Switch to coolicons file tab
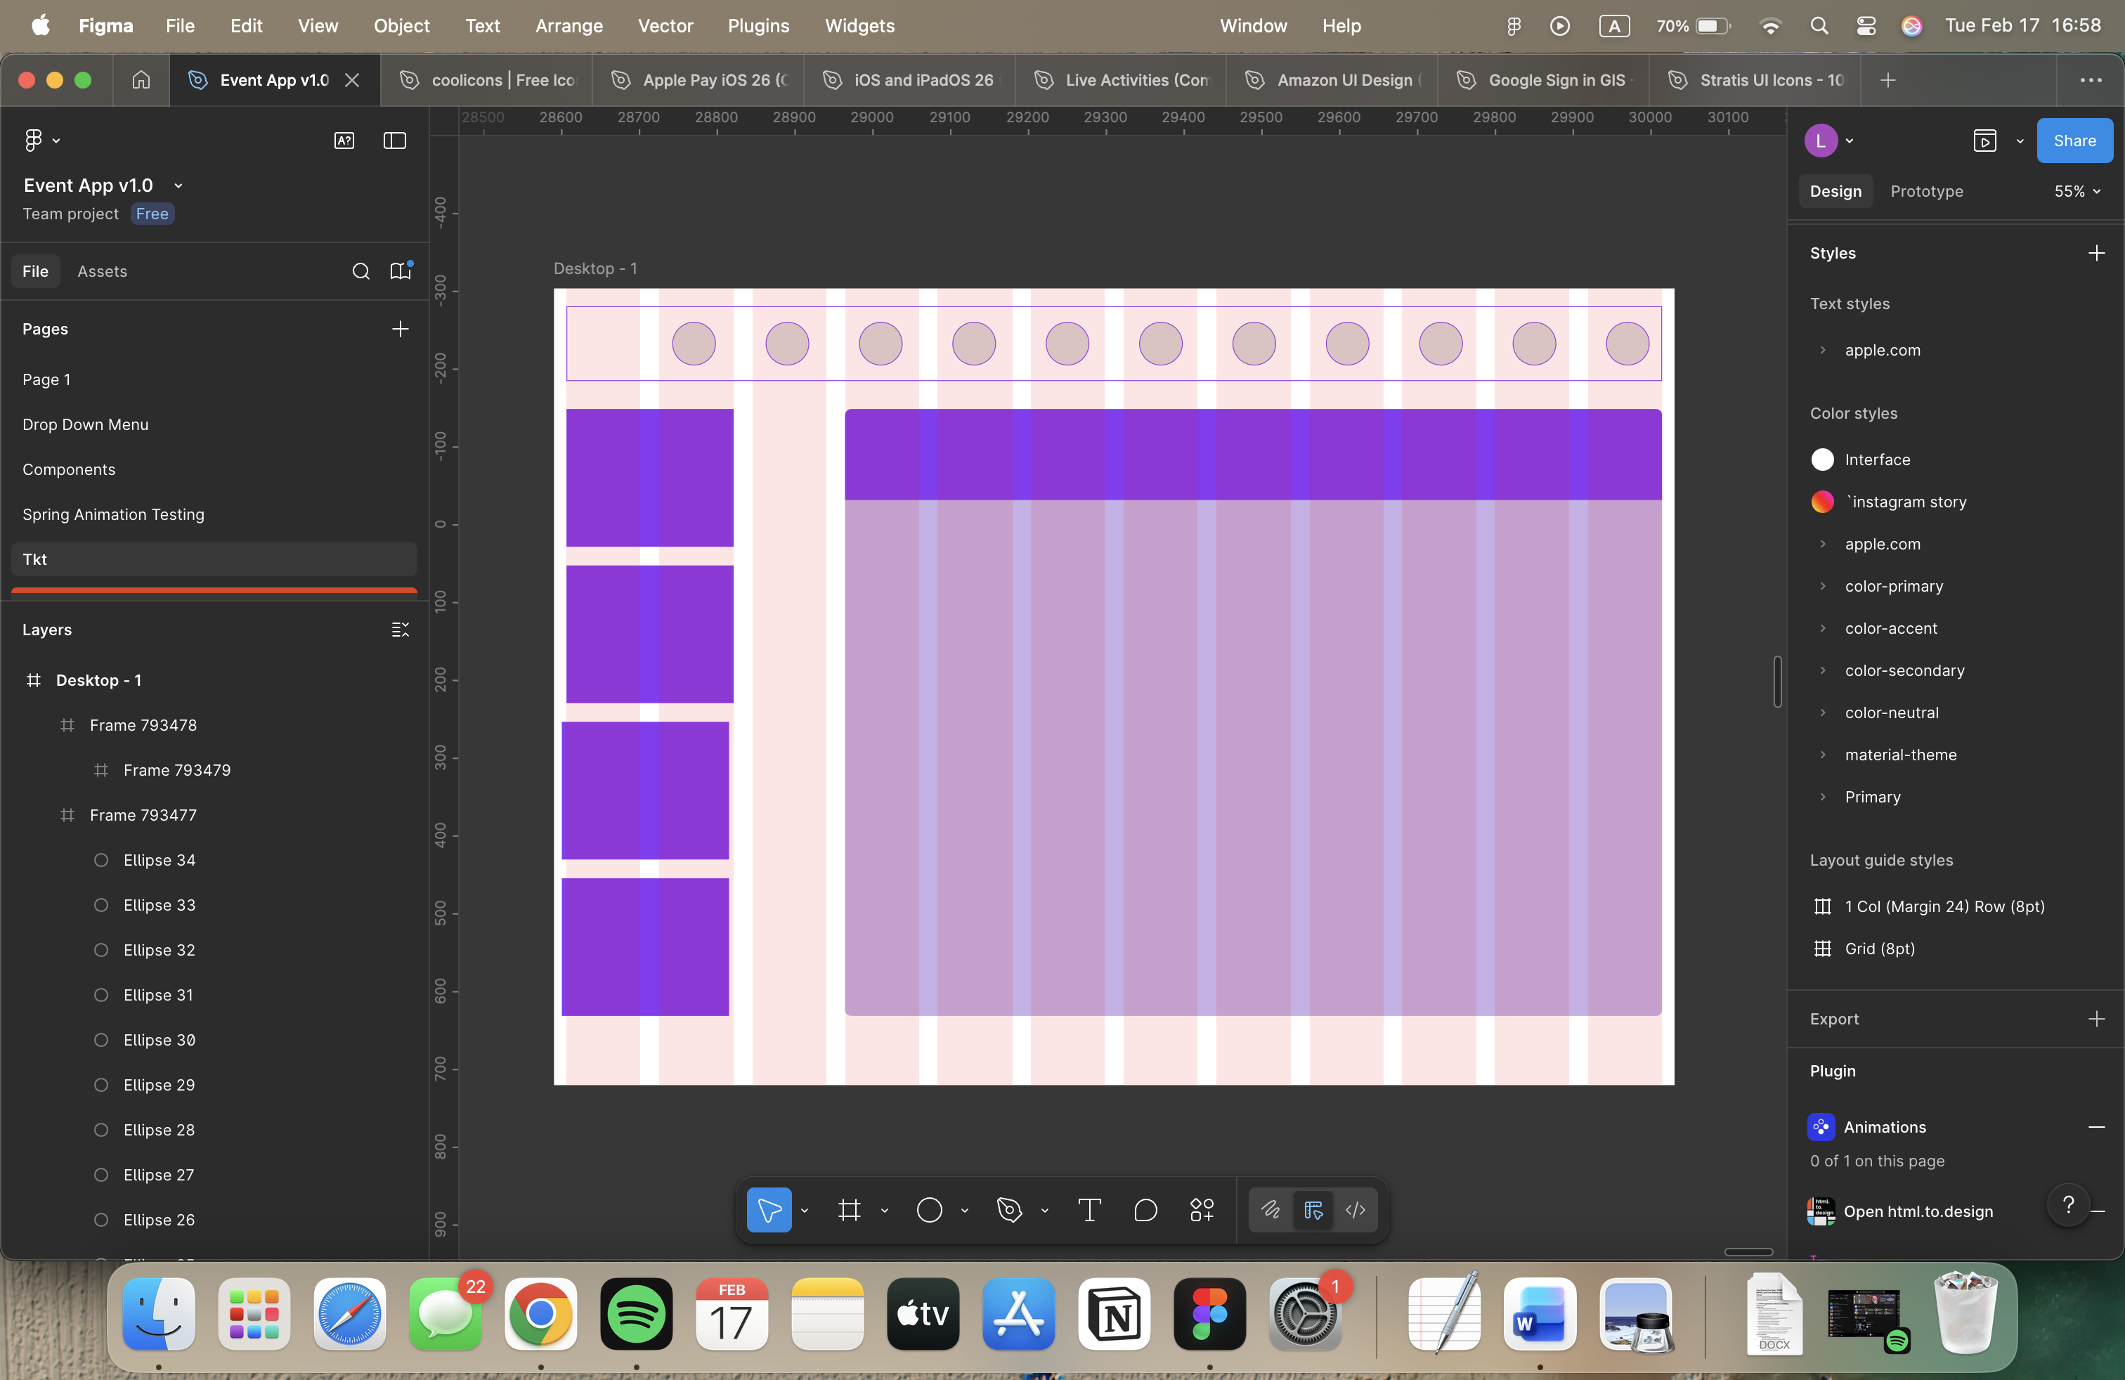This screenshot has height=1380, width=2125. pos(486,80)
